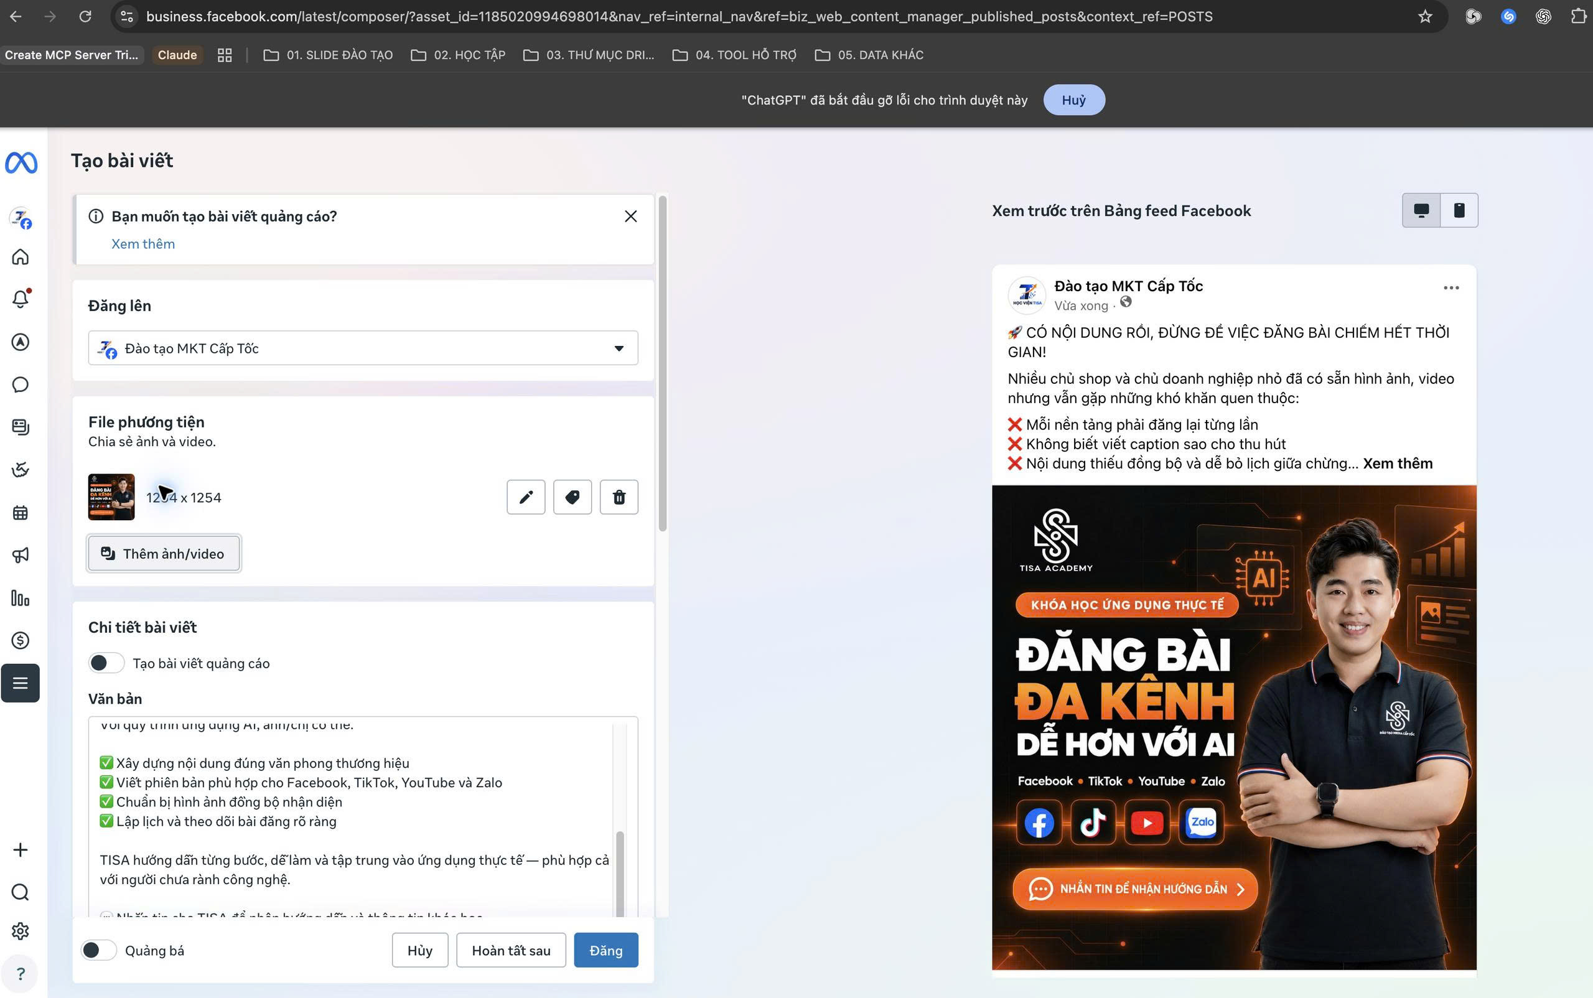Click the Xem thêm link in banner
Image resolution: width=1593 pixels, height=998 pixels.
(x=143, y=245)
